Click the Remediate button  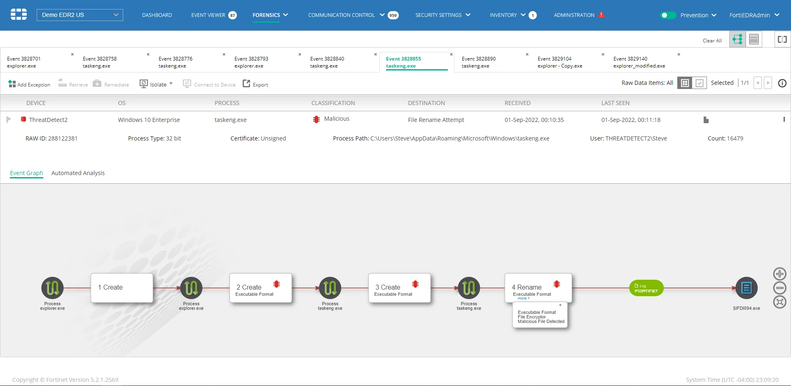pos(111,84)
